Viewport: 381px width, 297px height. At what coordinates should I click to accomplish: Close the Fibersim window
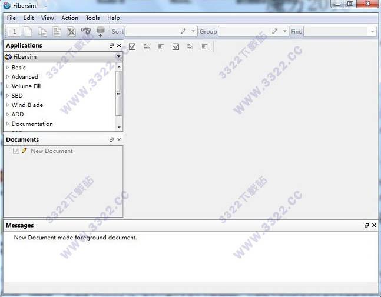pos(367,4)
